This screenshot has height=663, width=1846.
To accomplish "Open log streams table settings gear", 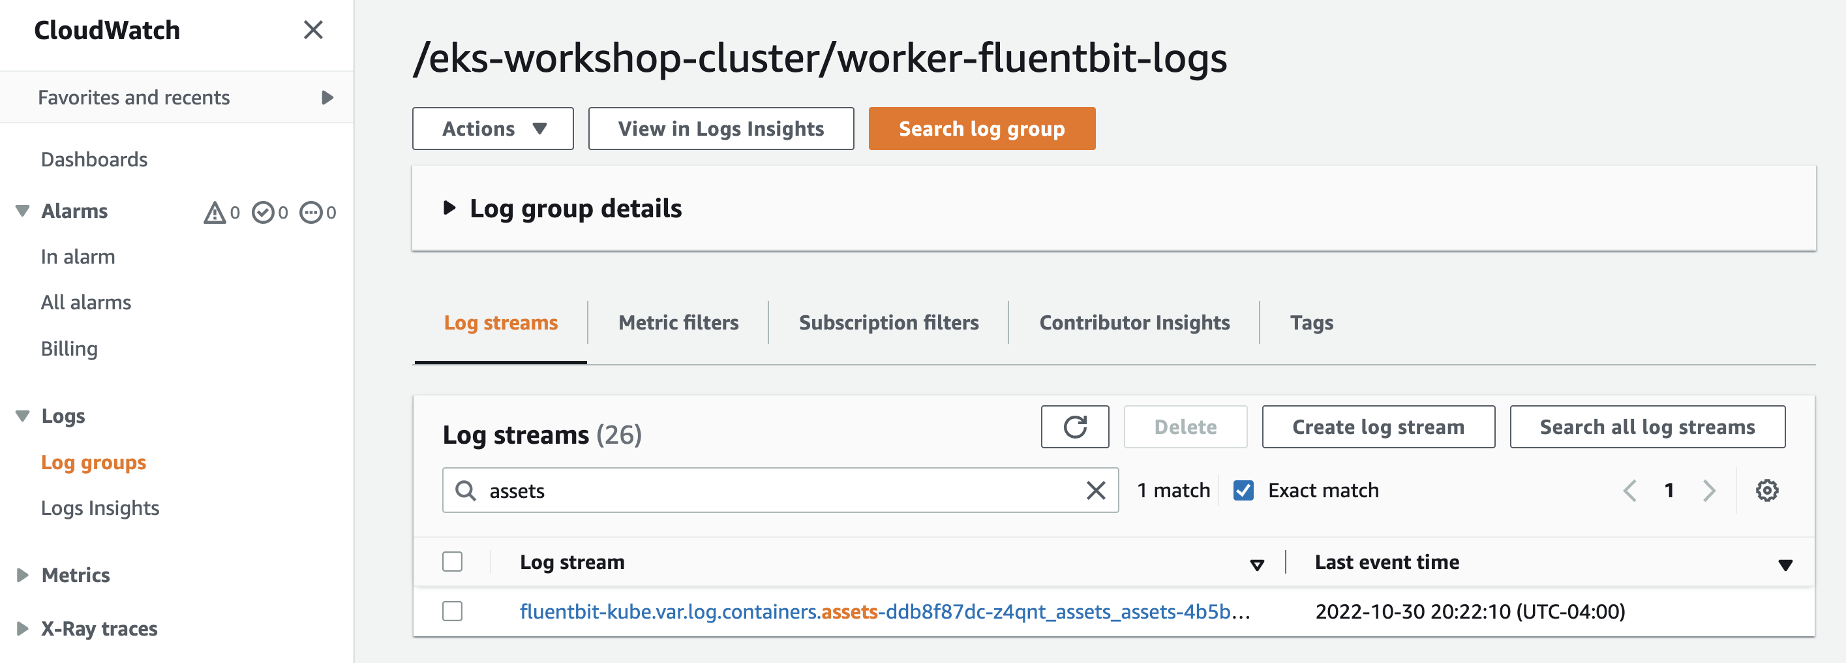I will 1766,490.
